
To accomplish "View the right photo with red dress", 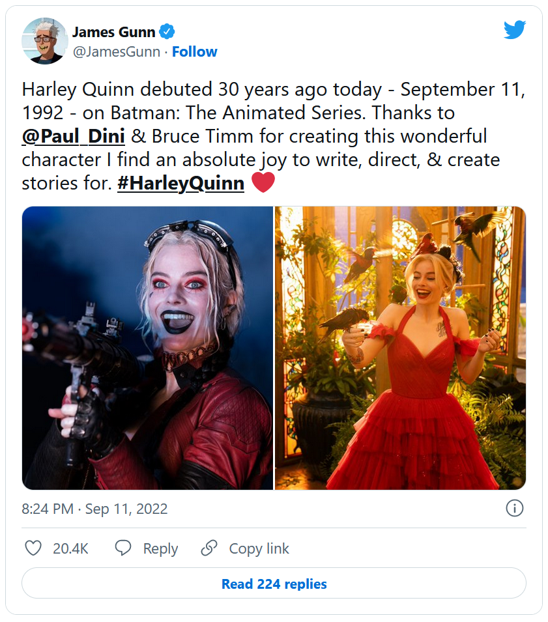I will 400,348.
